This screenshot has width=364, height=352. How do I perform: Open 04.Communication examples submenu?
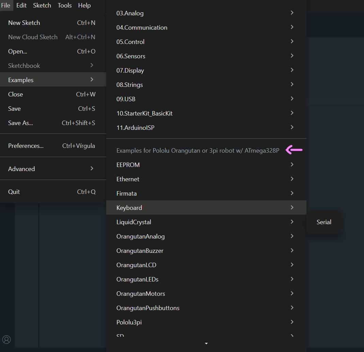206,27
